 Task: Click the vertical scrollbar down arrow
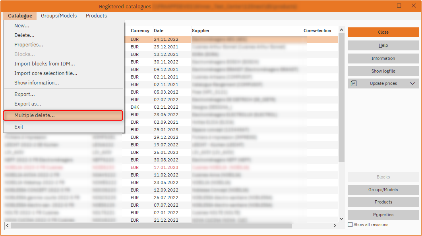(341, 219)
